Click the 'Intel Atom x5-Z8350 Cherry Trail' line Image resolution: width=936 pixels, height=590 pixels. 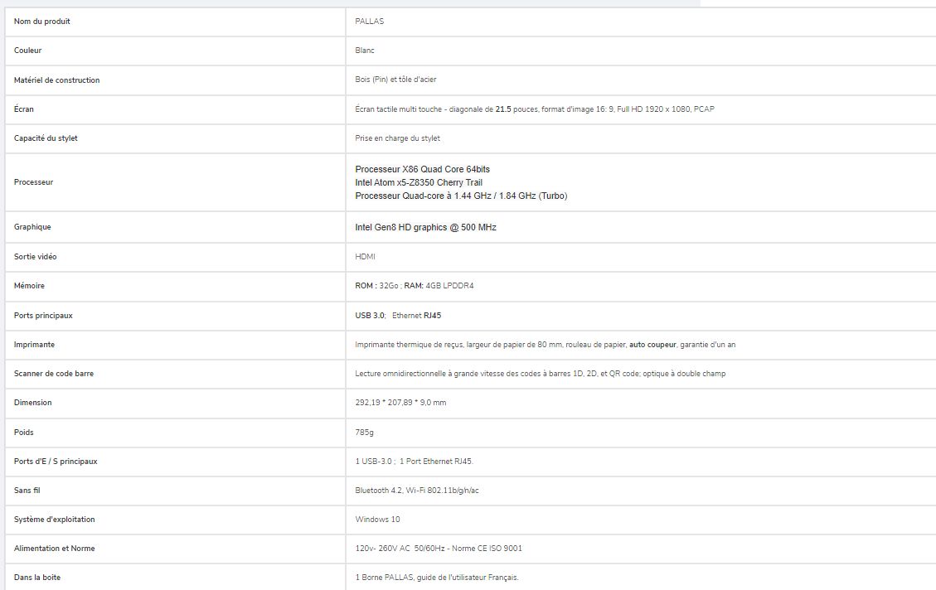(419, 182)
